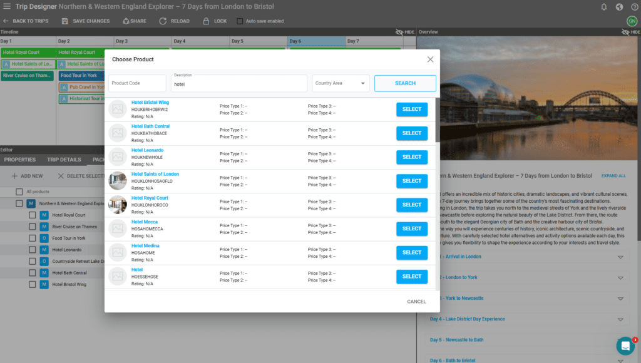Click the Lock padlock icon

coord(207,21)
